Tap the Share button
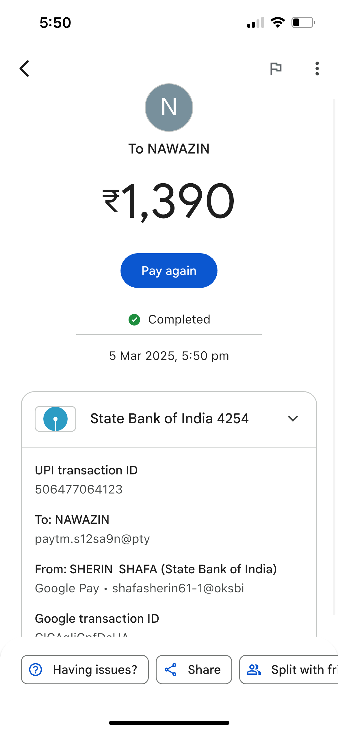The height and width of the screenshot is (732, 338). 194,670
